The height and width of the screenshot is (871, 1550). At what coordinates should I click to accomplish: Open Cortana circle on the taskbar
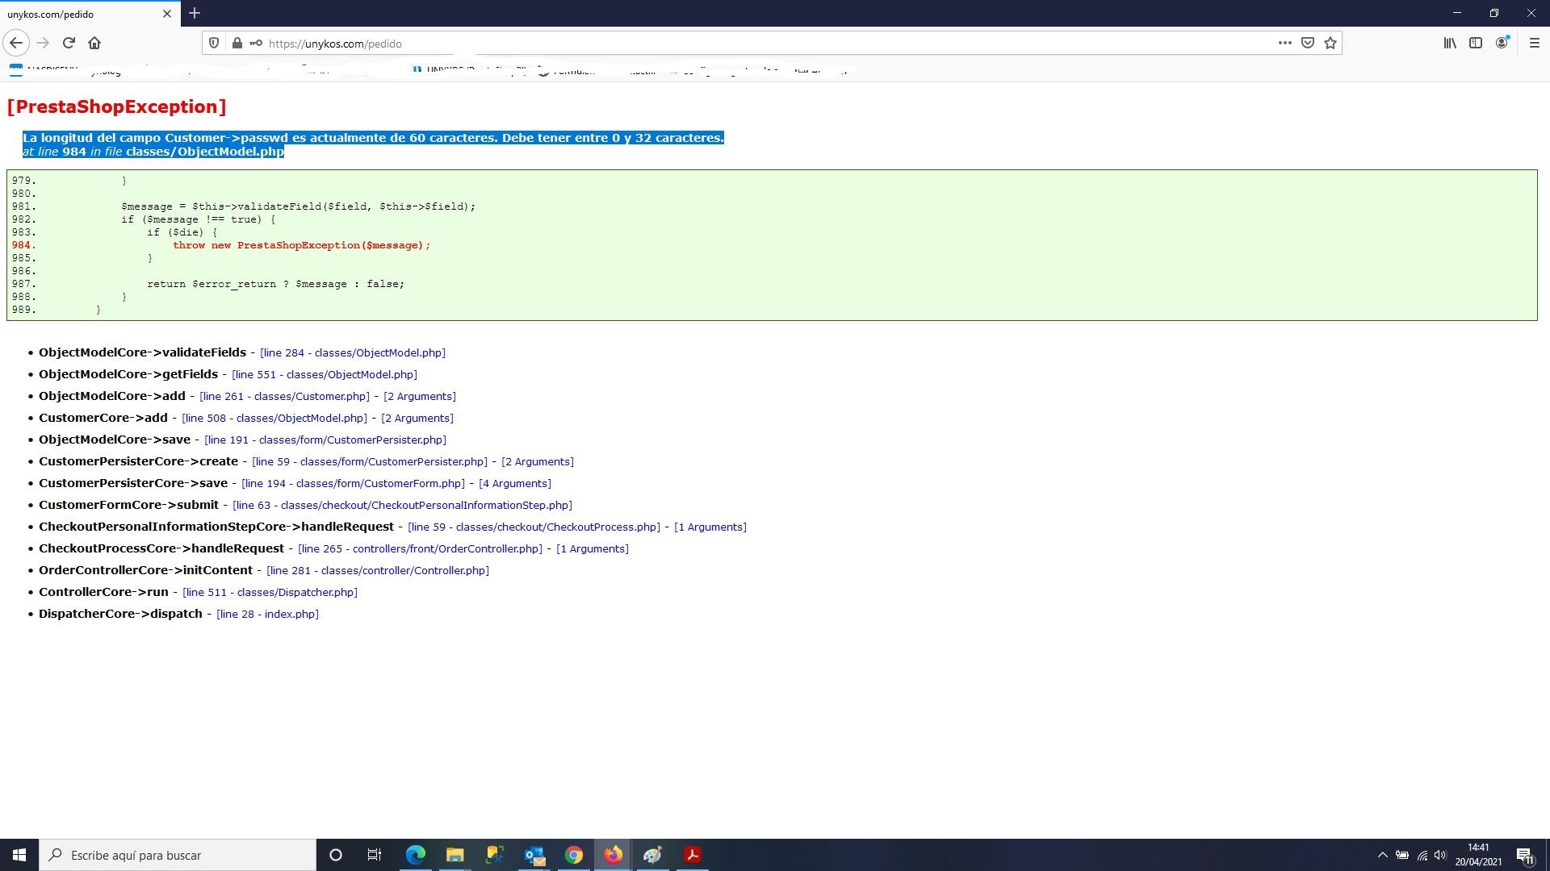[336, 855]
